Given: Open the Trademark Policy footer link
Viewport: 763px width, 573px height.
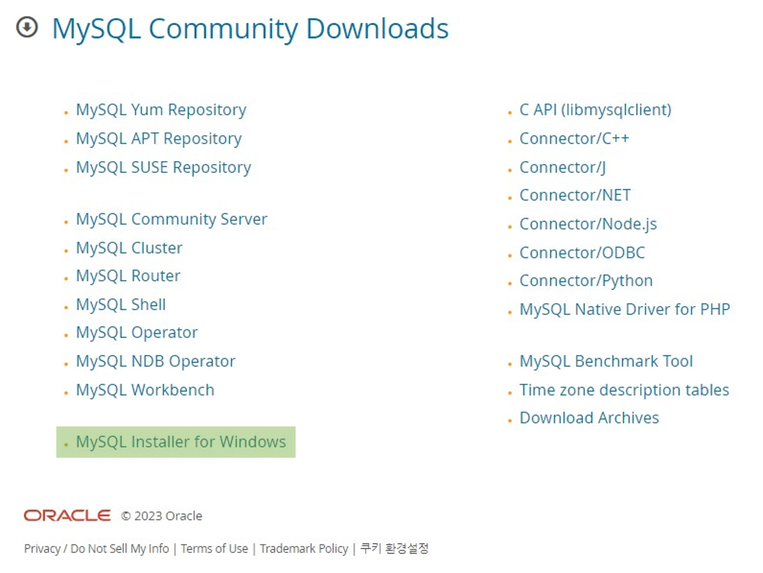Looking at the screenshot, I should tap(304, 548).
